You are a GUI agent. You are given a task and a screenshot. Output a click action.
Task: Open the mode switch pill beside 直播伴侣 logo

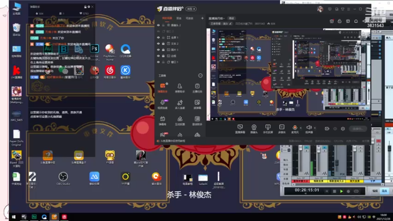coord(191,9)
